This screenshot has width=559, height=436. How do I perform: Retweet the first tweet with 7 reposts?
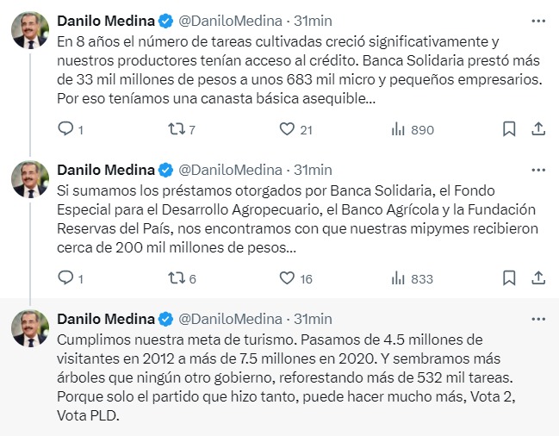176,129
